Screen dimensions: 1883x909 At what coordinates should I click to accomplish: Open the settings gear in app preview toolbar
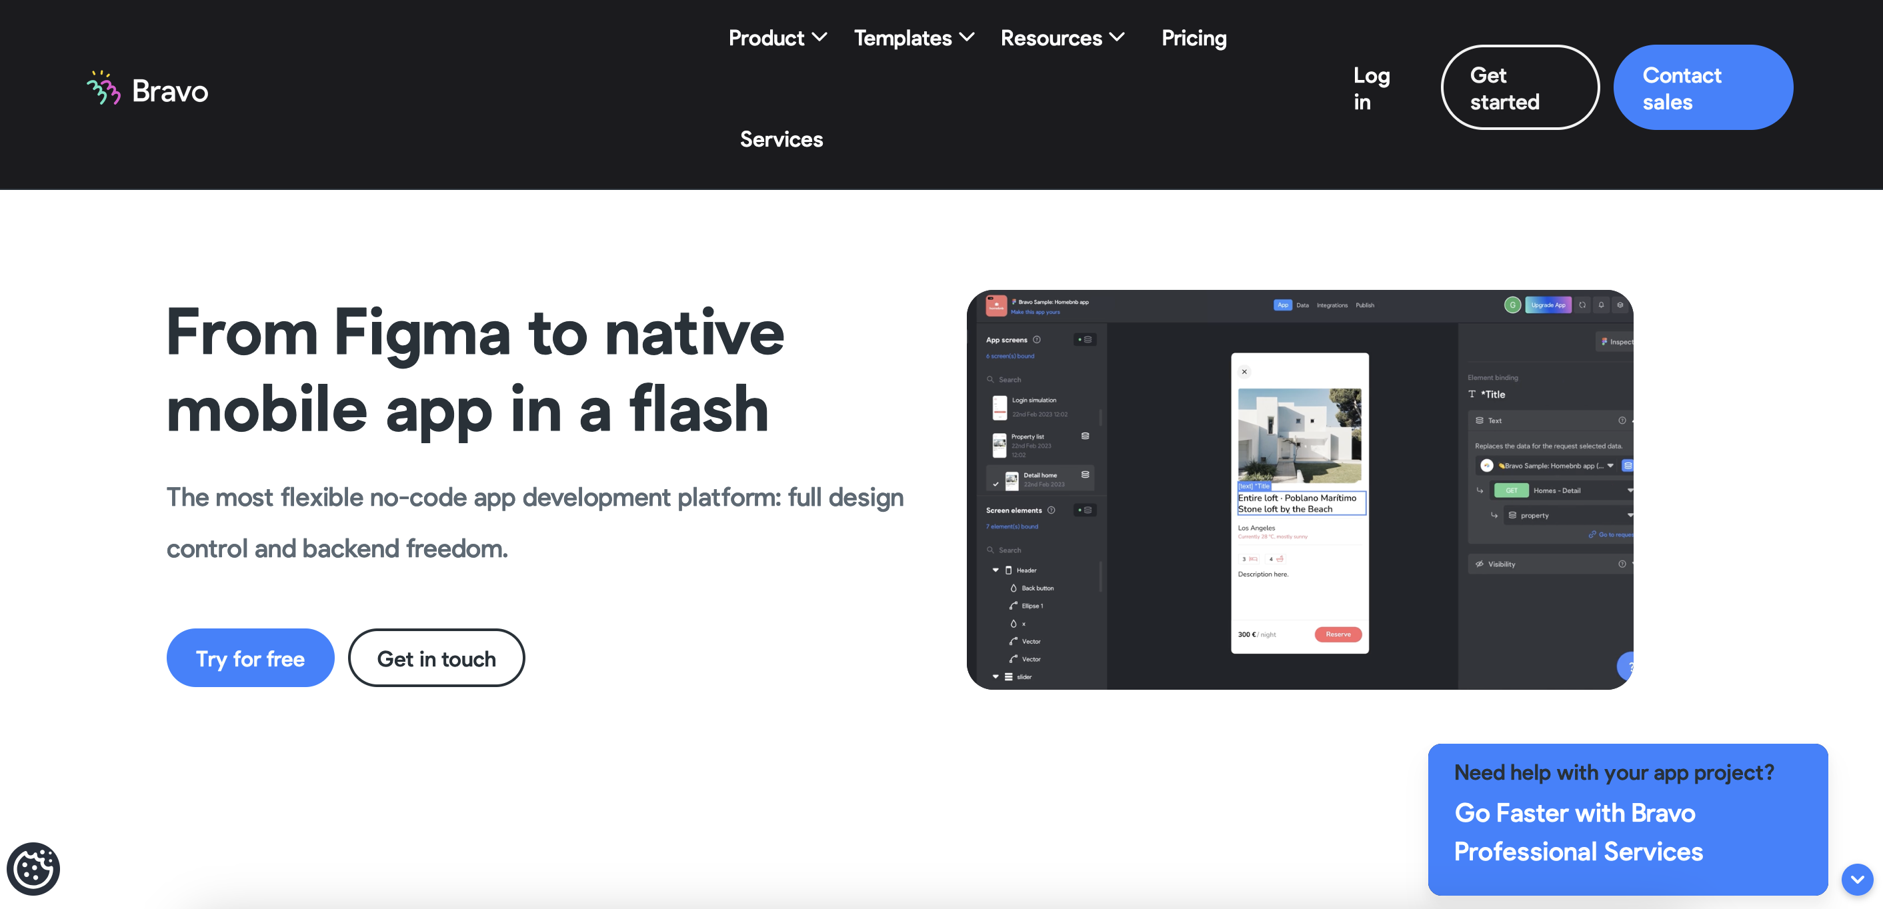pos(1620,305)
